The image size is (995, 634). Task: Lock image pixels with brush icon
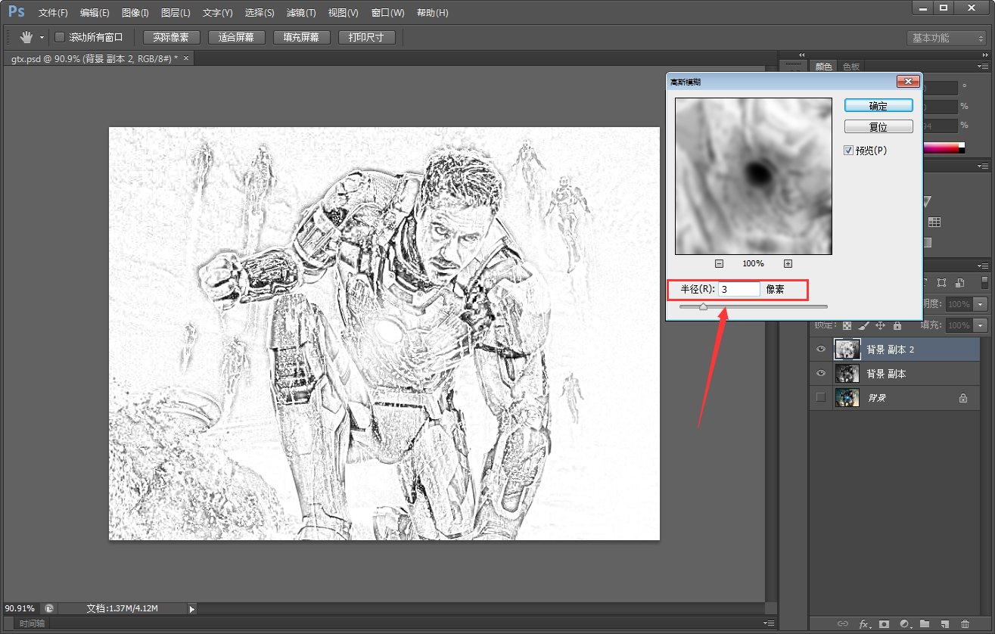coord(864,325)
